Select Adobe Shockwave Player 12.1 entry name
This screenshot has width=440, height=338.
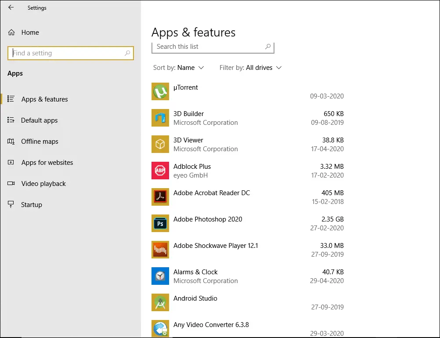point(216,246)
